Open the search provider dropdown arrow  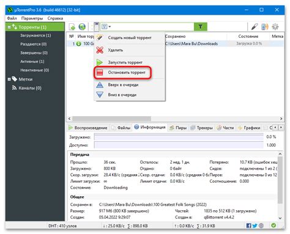click(x=110, y=27)
